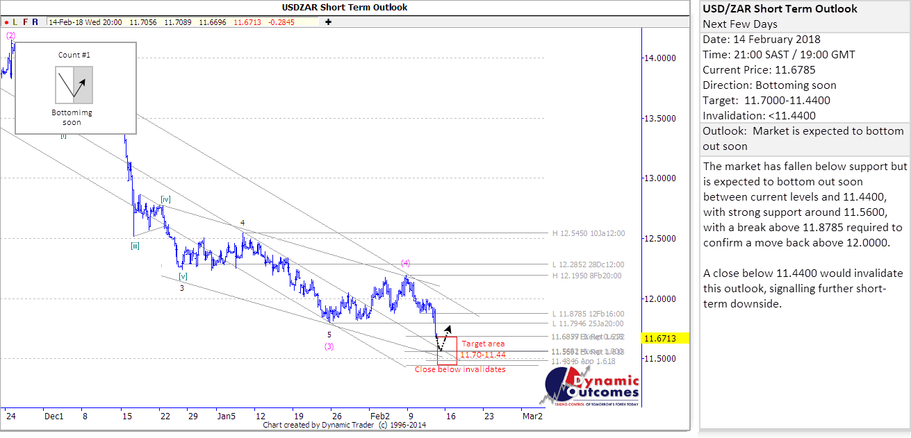Click the Date: 14 February 2018 line
This screenshot has width=911, height=438.
click(762, 40)
